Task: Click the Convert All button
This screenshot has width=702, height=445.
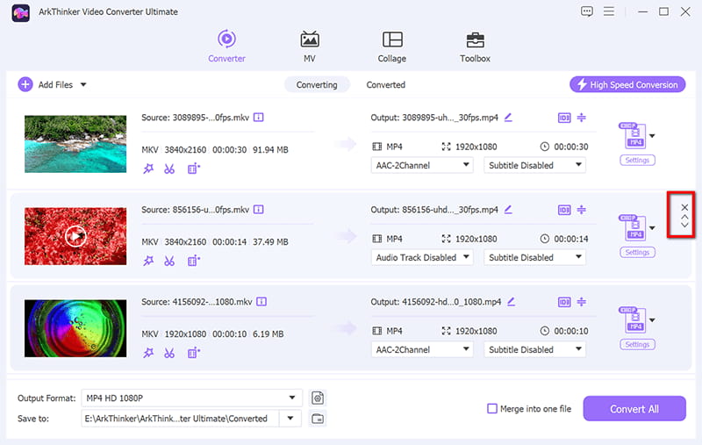Action: tap(634, 409)
